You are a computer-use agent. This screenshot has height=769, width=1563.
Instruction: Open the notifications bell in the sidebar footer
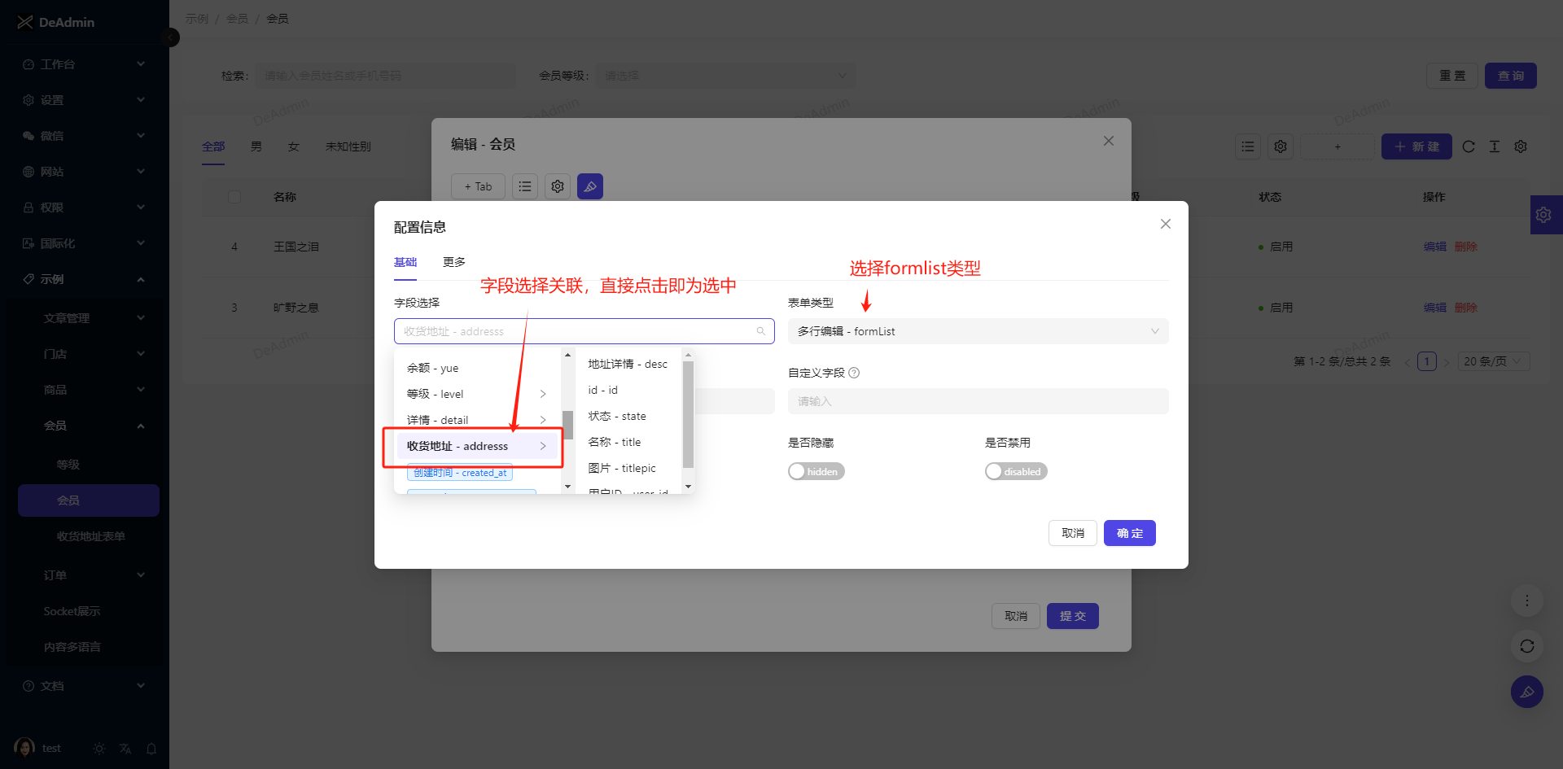(x=151, y=749)
